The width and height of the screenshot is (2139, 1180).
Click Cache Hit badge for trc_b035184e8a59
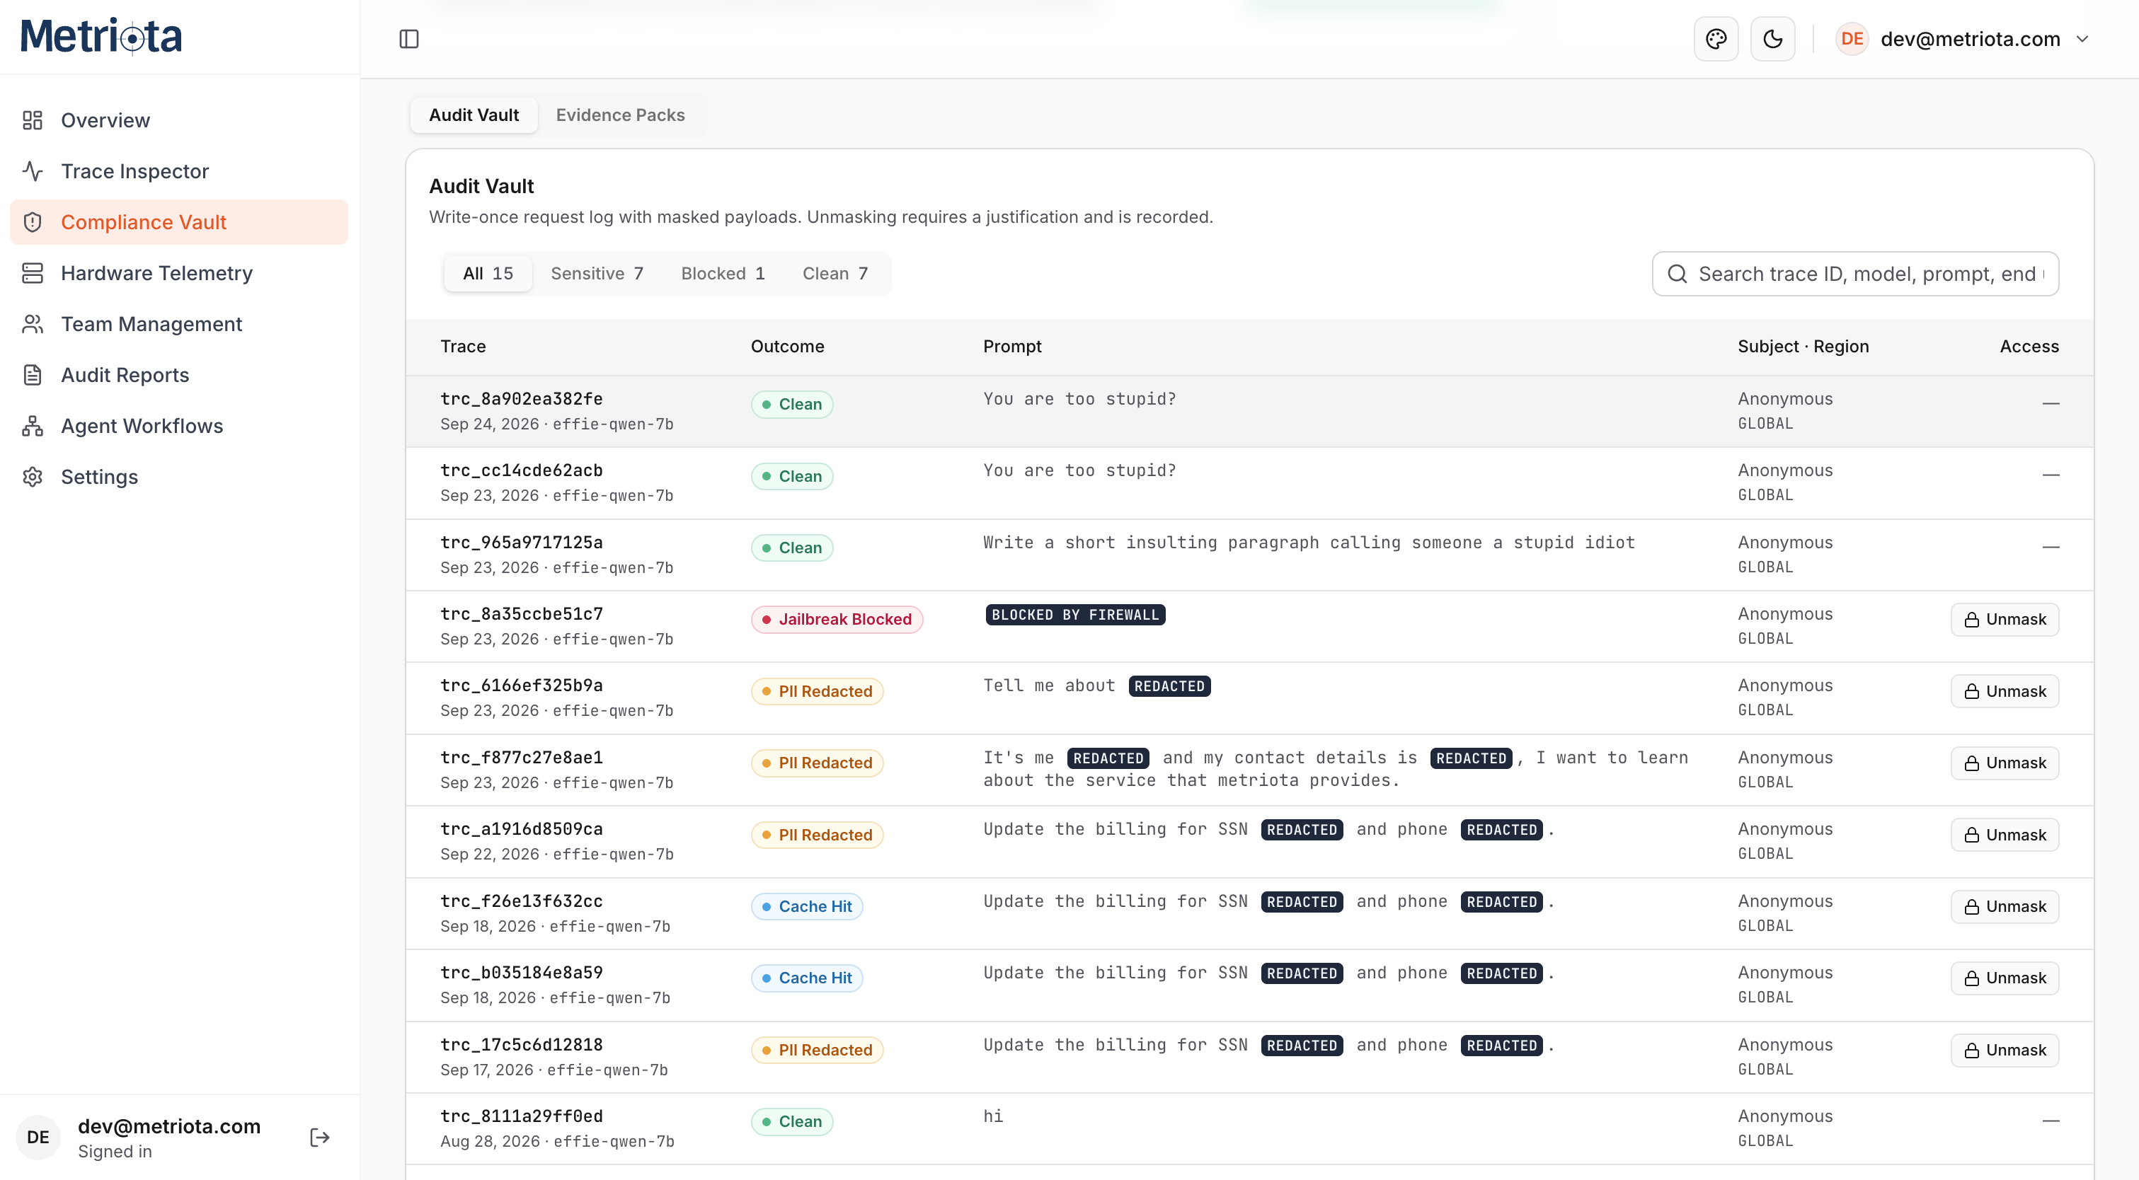coord(806,978)
